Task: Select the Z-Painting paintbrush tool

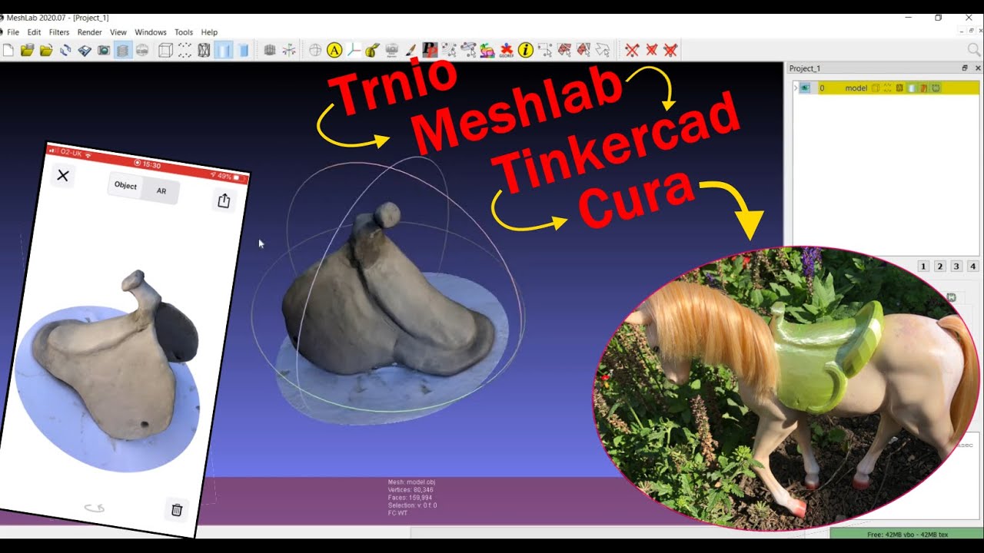Action: click(411, 51)
